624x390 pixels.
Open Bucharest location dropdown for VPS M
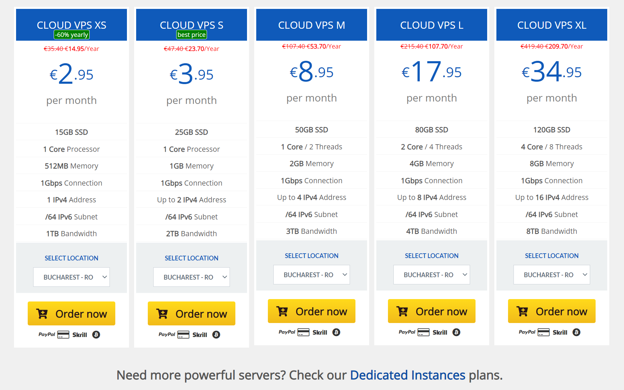tap(312, 275)
